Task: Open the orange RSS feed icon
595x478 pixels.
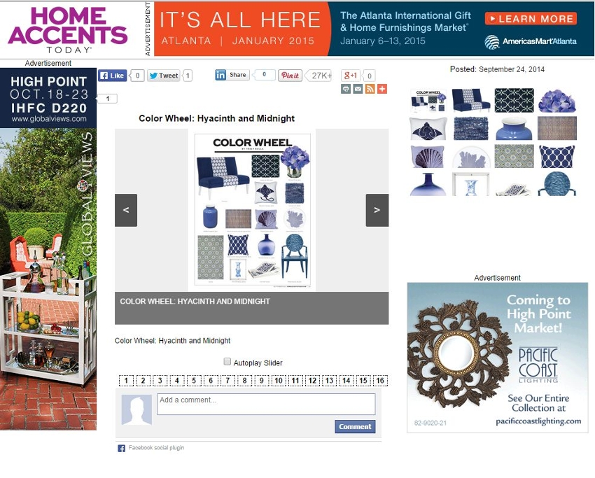Action: (370, 89)
